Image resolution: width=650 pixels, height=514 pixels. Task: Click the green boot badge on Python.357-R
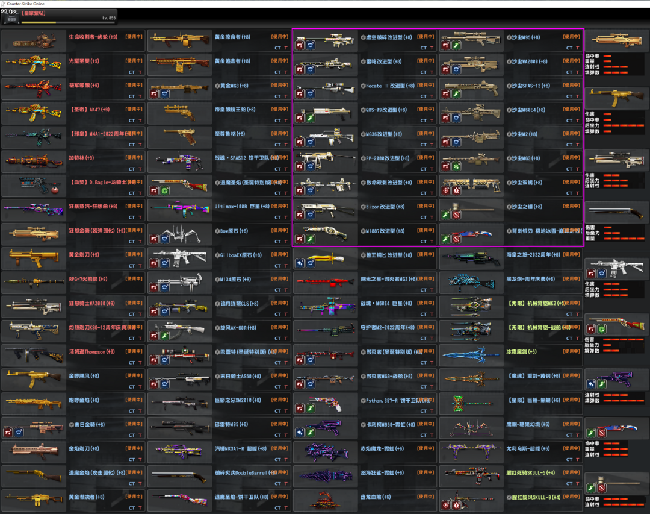pos(310,409)
